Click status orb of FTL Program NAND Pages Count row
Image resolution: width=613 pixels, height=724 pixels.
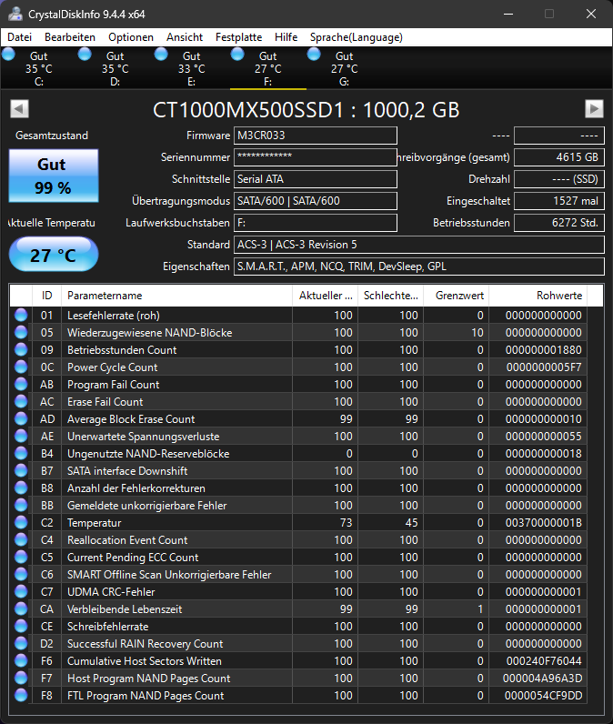[x=21, y=696]
